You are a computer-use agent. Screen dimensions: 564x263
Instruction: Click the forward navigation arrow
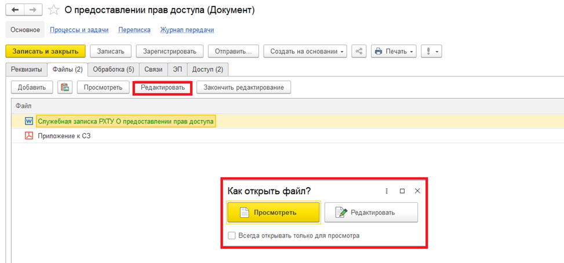32,10
